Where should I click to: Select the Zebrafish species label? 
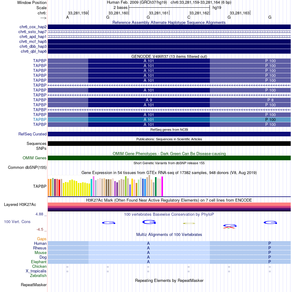point(38,276)
